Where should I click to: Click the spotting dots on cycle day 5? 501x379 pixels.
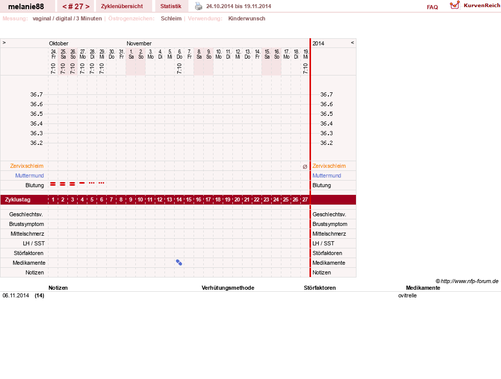point(92,183)
